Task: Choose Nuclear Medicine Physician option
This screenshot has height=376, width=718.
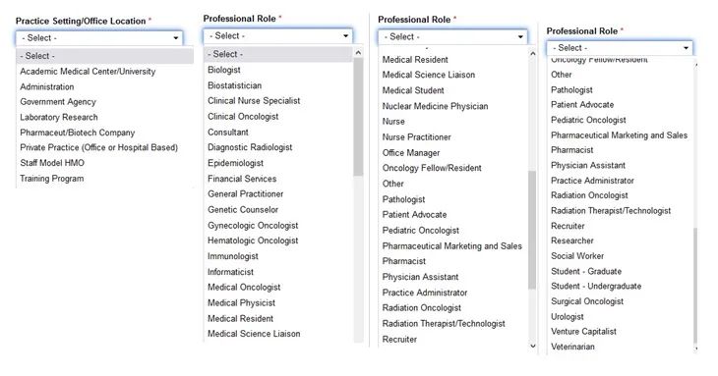Action: tap(435, 106)
